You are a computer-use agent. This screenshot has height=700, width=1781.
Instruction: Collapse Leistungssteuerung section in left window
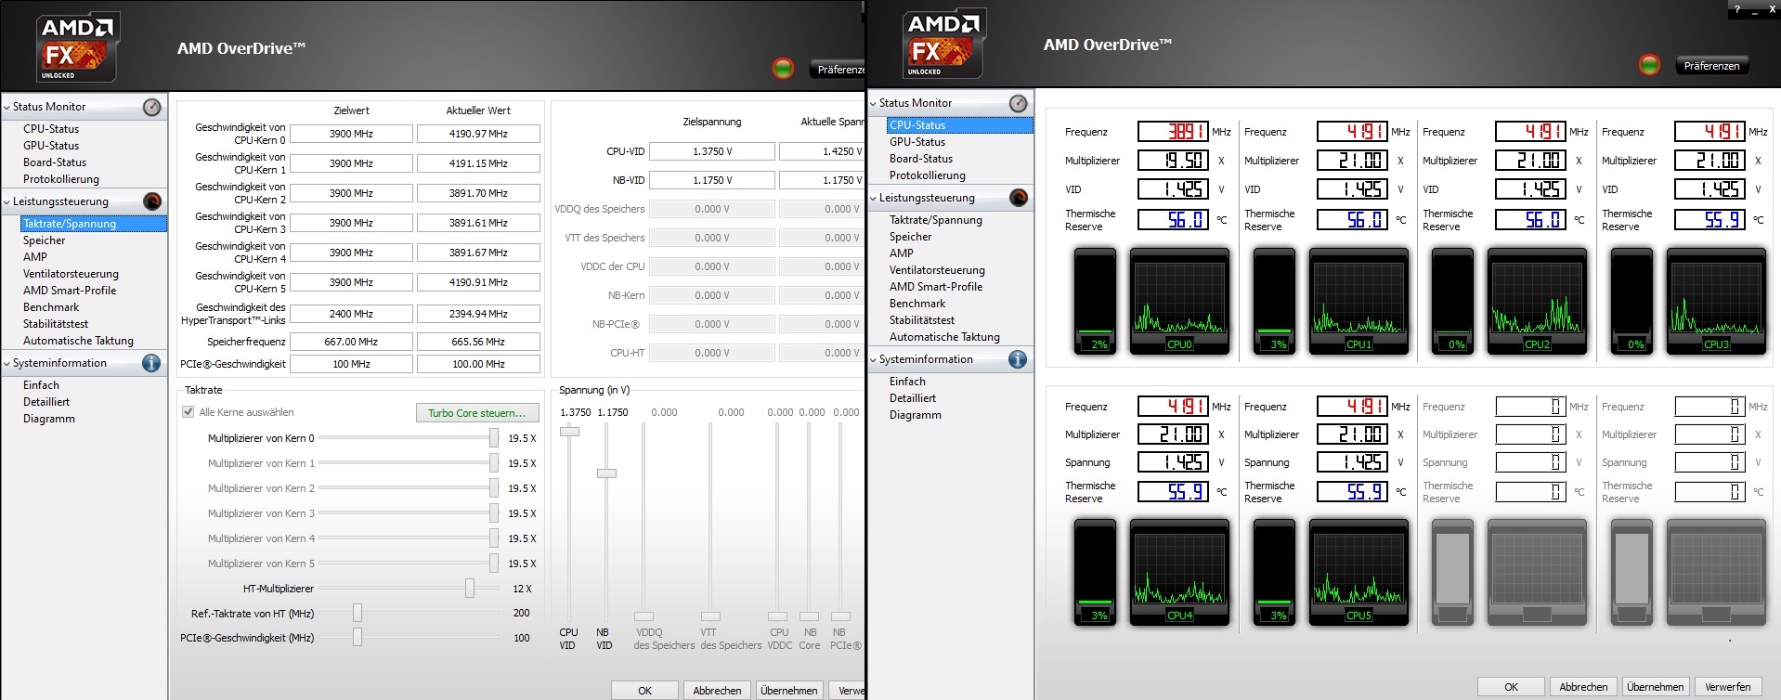7,202
